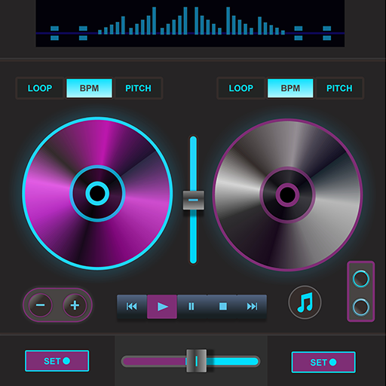Select the right deck BPM tab

click(290, 88)
